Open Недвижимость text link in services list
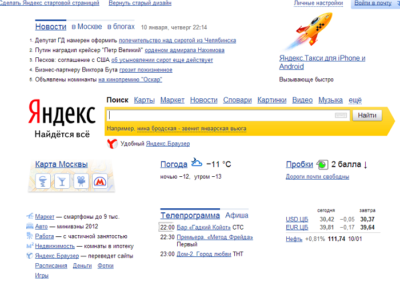 click(x=55, y=246)
